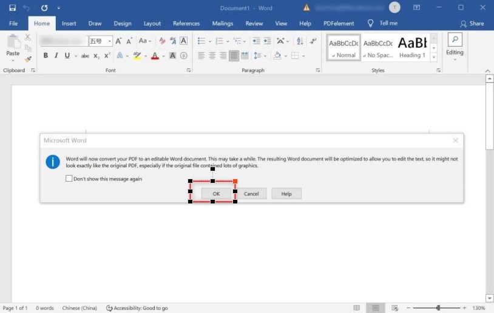Expand the Paste options arrow
Image resolution: width=494 pixels, height=313 pixels.
[13, 61]
